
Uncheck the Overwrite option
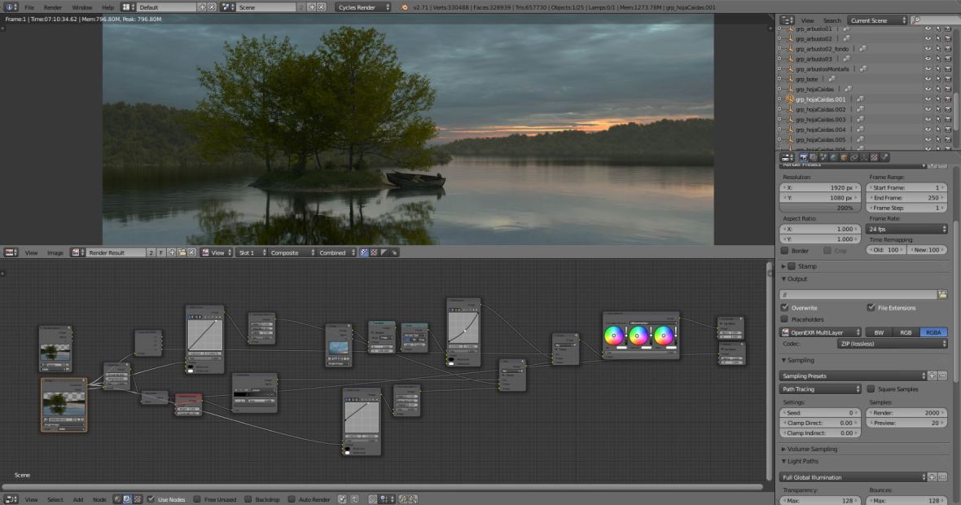785,308
